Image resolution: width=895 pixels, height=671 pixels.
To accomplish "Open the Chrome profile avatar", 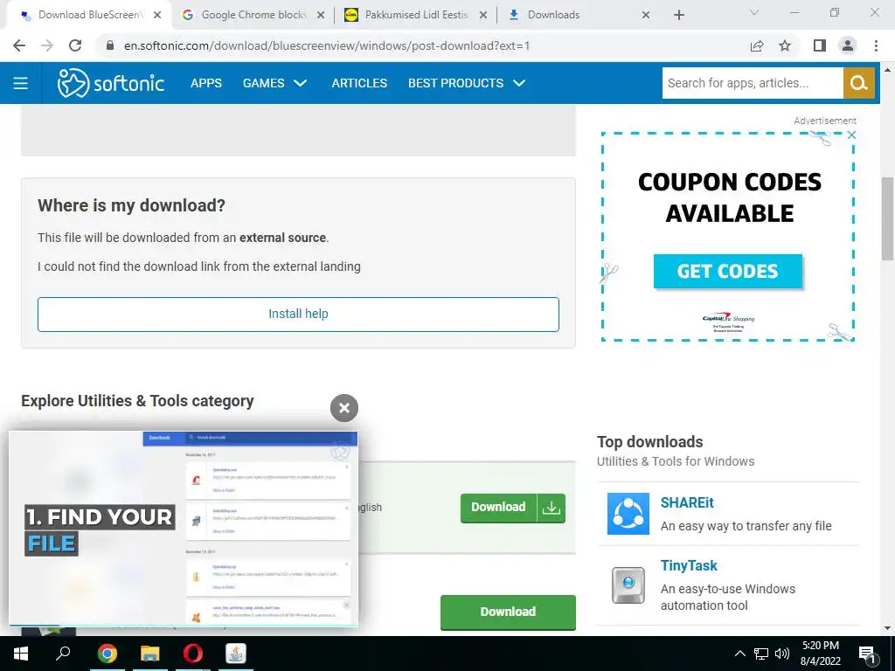I will pyautogui.click(x=848, y=45).
